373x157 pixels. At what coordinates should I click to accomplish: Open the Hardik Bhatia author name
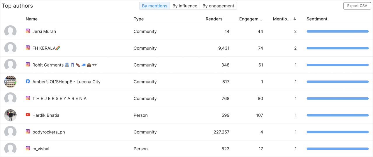click(x=46, y=115)
